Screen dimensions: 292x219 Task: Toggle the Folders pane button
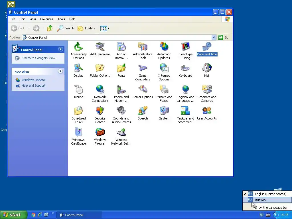point(86,28)
